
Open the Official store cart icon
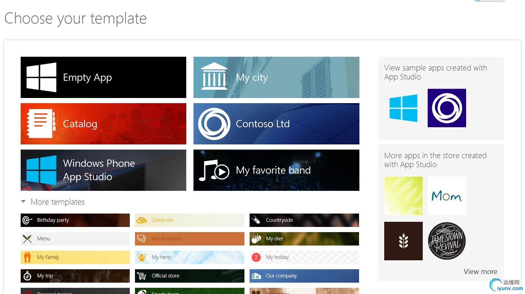coord(141,276)
